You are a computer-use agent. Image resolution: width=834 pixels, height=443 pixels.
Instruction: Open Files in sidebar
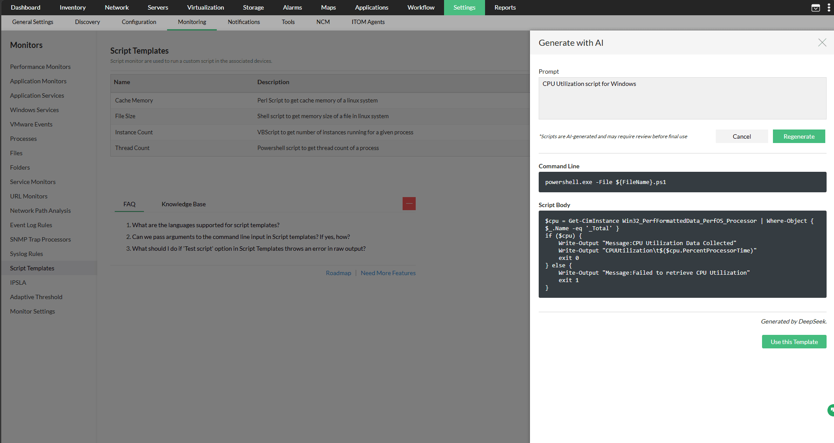[x=16, y=153]
